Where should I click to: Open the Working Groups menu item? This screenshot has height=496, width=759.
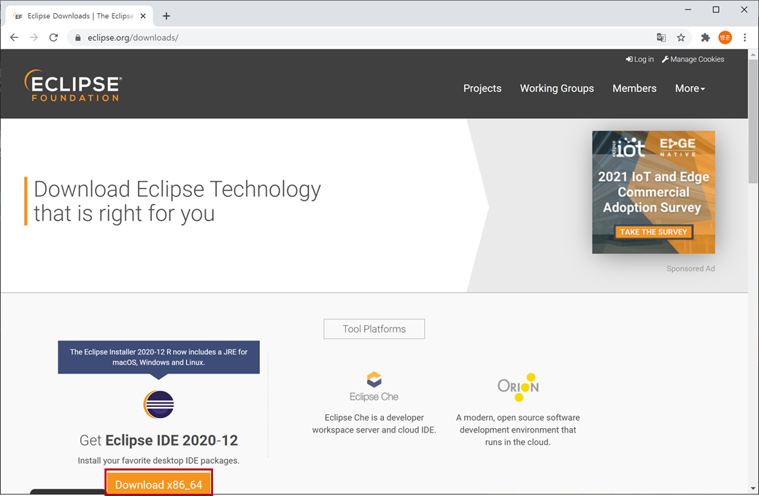click(557, 88)
